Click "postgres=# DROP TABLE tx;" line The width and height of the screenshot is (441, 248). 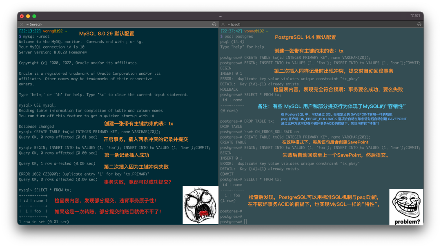247,121
